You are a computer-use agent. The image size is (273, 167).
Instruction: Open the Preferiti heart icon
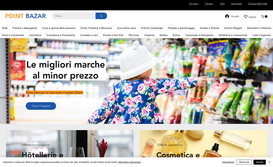tap(245, 16)
